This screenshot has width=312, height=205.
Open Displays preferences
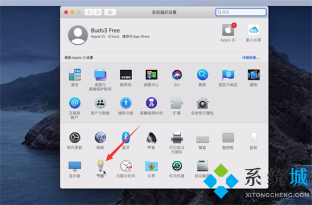point(75,166)
